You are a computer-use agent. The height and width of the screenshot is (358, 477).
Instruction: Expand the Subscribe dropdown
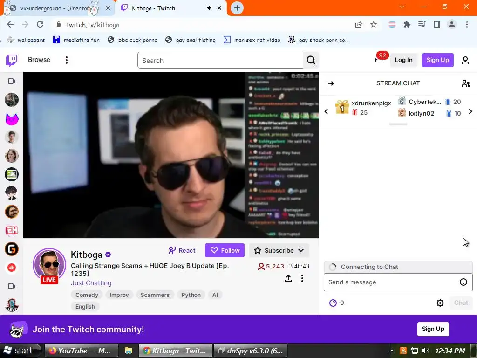[301, 250]
